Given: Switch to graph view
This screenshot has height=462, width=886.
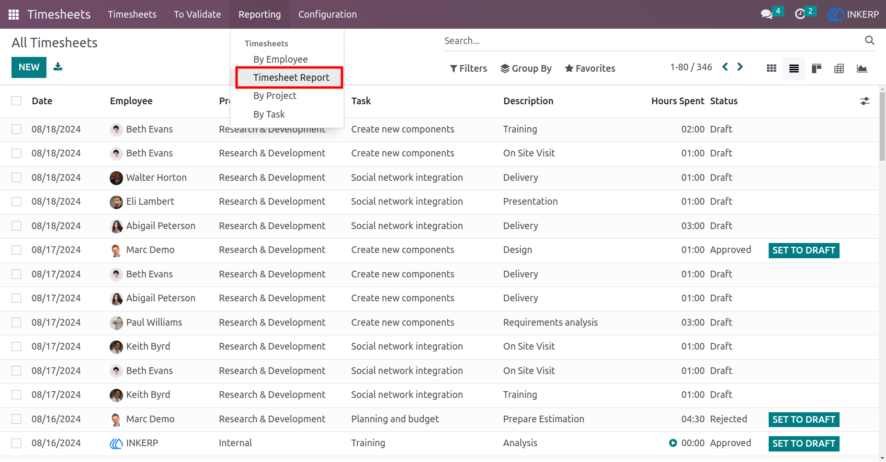Looking at the screenshot, I should click(x=862, y=68).
